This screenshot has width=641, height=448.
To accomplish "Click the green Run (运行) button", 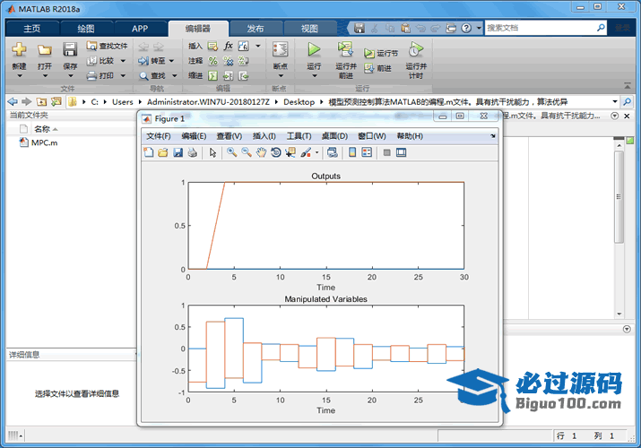I will click(x=314, y=50).
